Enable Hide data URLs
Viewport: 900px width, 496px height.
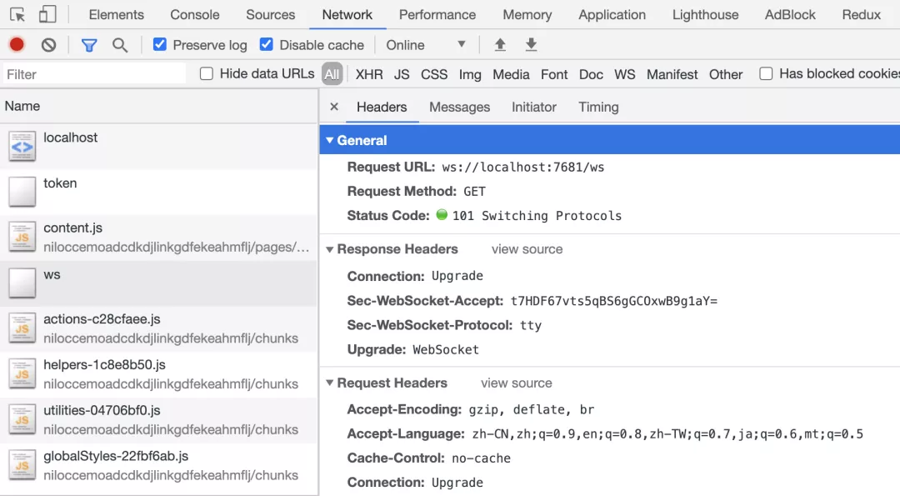206,73
